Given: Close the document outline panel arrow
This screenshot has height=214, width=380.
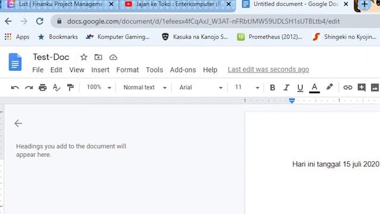Looking at the screenshot, I should [x=18, y=123].
